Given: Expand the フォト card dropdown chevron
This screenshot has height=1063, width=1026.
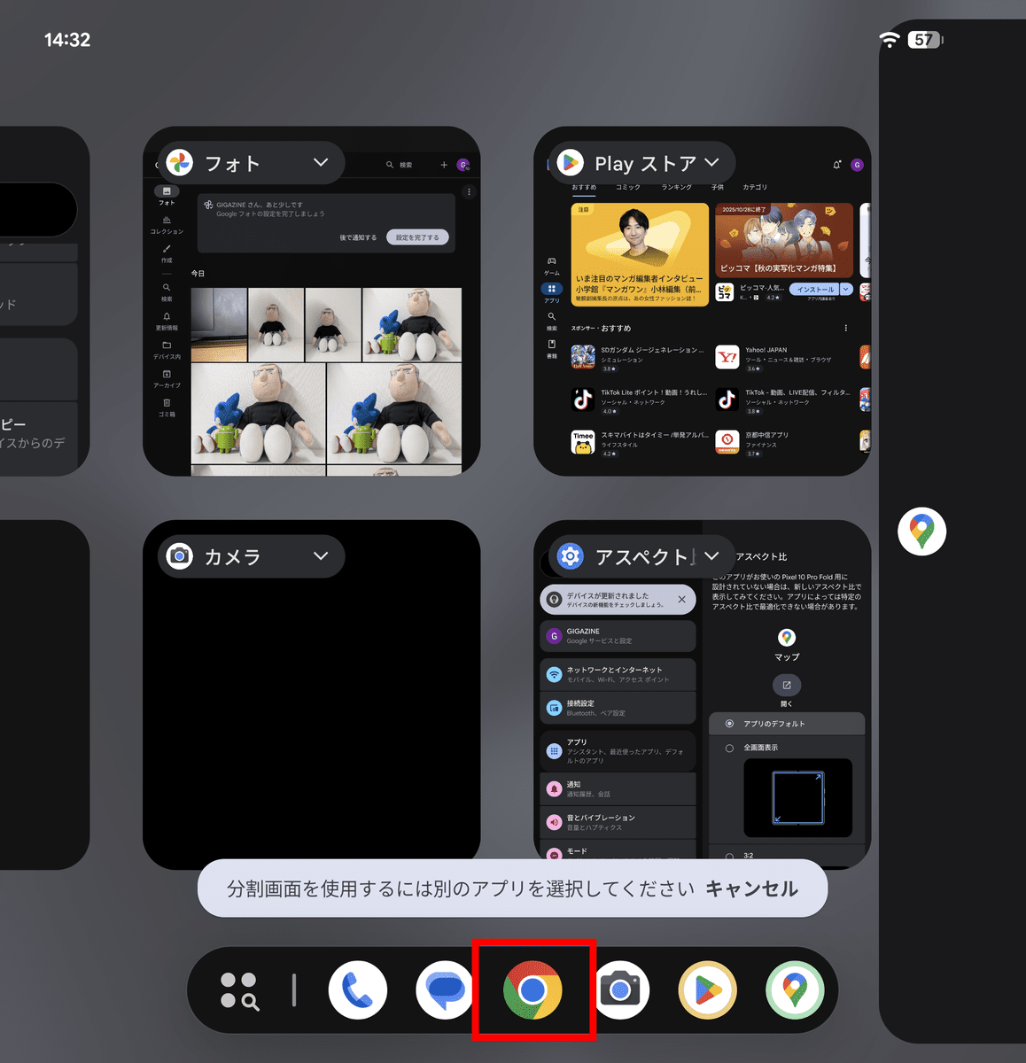Looking at the screenshot, I should [321, 163].
